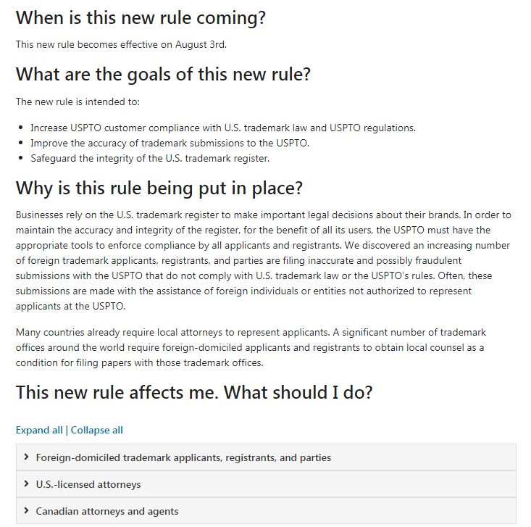Open the Canadian attorneys and agents accordion
This screenshot has height=527, width=531.
107,511
